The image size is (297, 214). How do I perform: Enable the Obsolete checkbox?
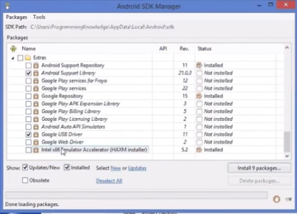pos(25,180)
